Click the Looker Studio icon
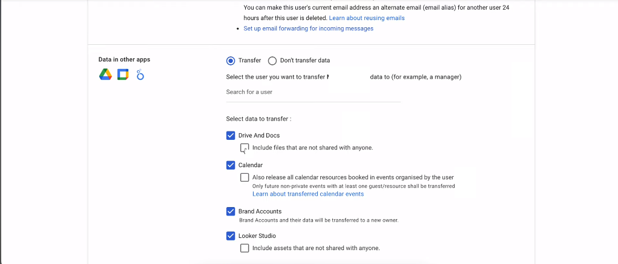This screenshot has width=618, height=264. (x=140, y=74)
